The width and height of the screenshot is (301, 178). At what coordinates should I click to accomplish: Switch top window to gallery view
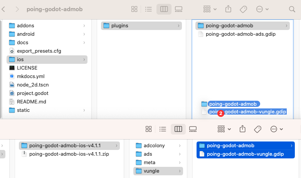pyautogui.click(x=178, y=9)
